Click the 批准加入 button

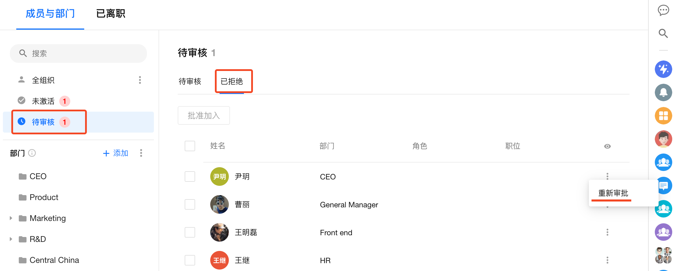click(204, 115)
